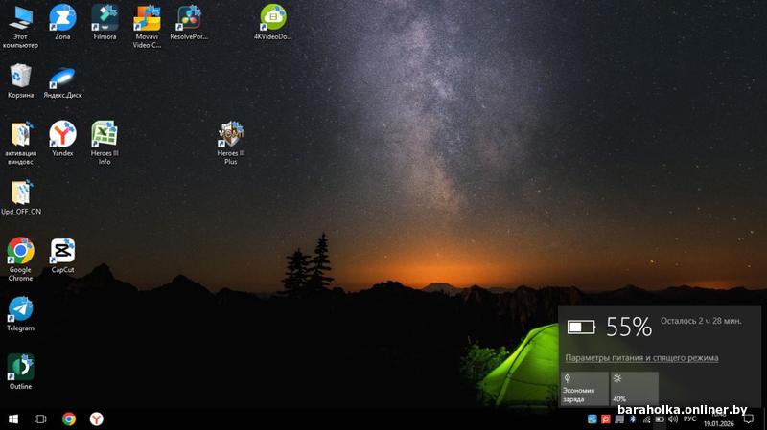767x430 pixels.
Task: Click the Yandex browser desktop shortcut
Action: click(x=62, y=139)
